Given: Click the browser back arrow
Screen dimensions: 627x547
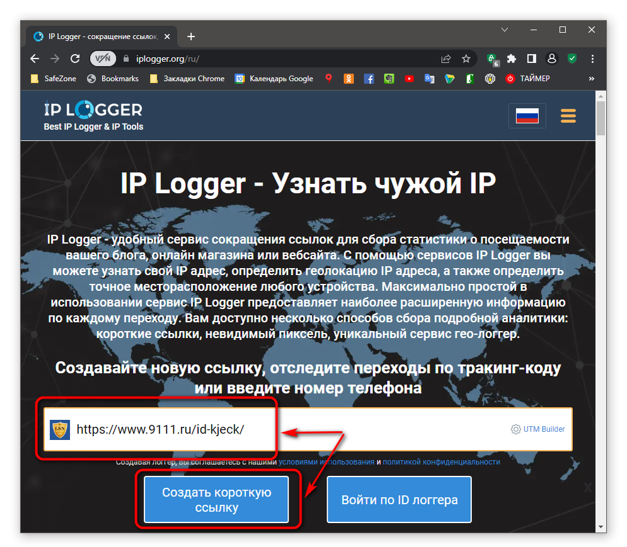Looking at the screenshot, I should (35, 59).
